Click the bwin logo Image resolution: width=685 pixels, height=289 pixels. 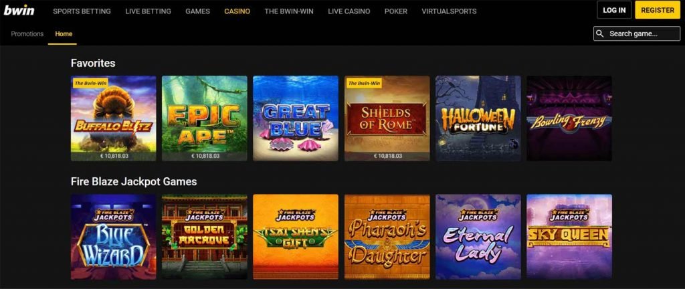click(19, 11)
